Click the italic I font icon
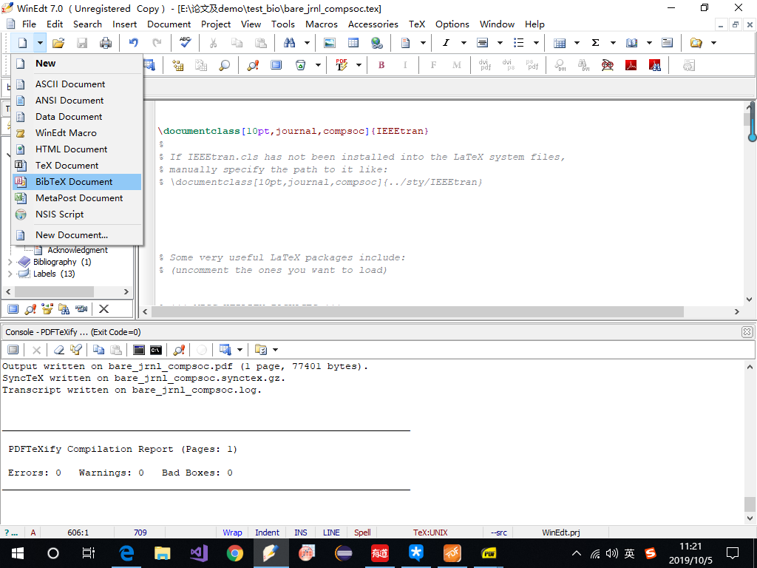757x568 pixels. pos(446,43)
